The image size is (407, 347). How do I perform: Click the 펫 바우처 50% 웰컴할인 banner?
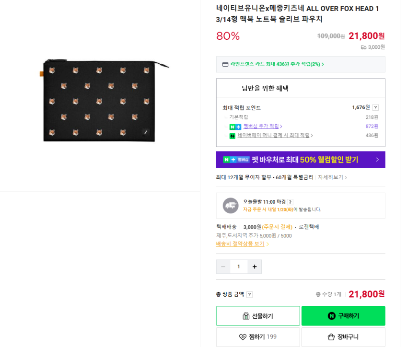point(301,160)
